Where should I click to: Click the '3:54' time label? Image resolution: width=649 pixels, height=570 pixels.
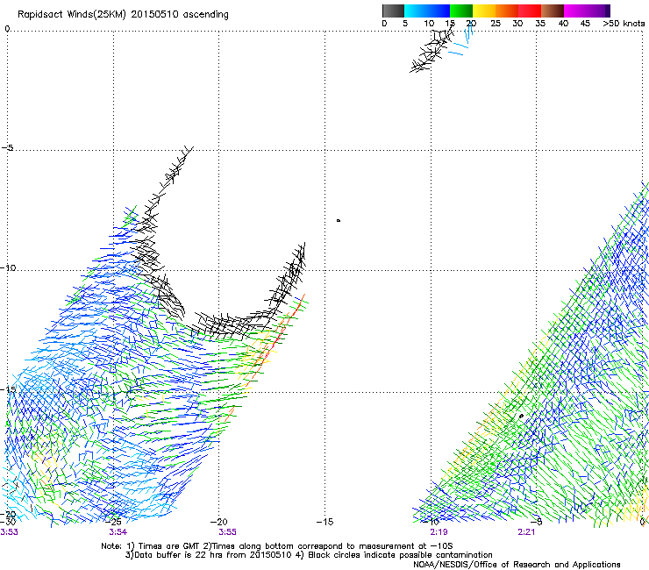pos(118,532)
